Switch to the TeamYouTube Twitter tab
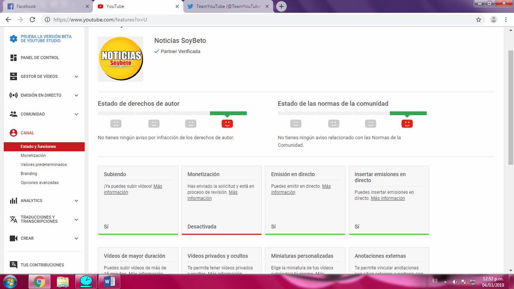This screenshot has width=514, height=289. [227, 6]
